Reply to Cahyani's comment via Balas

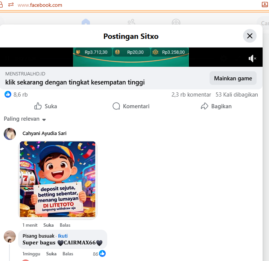[x=65, y=225]
